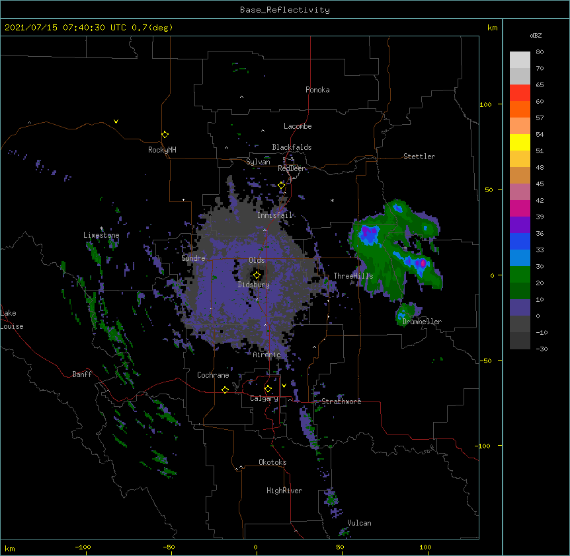Select the darkest gray -30 to -10 legend swatch
570x556 pixels.
pyautogui.click(x=520, y=341)
